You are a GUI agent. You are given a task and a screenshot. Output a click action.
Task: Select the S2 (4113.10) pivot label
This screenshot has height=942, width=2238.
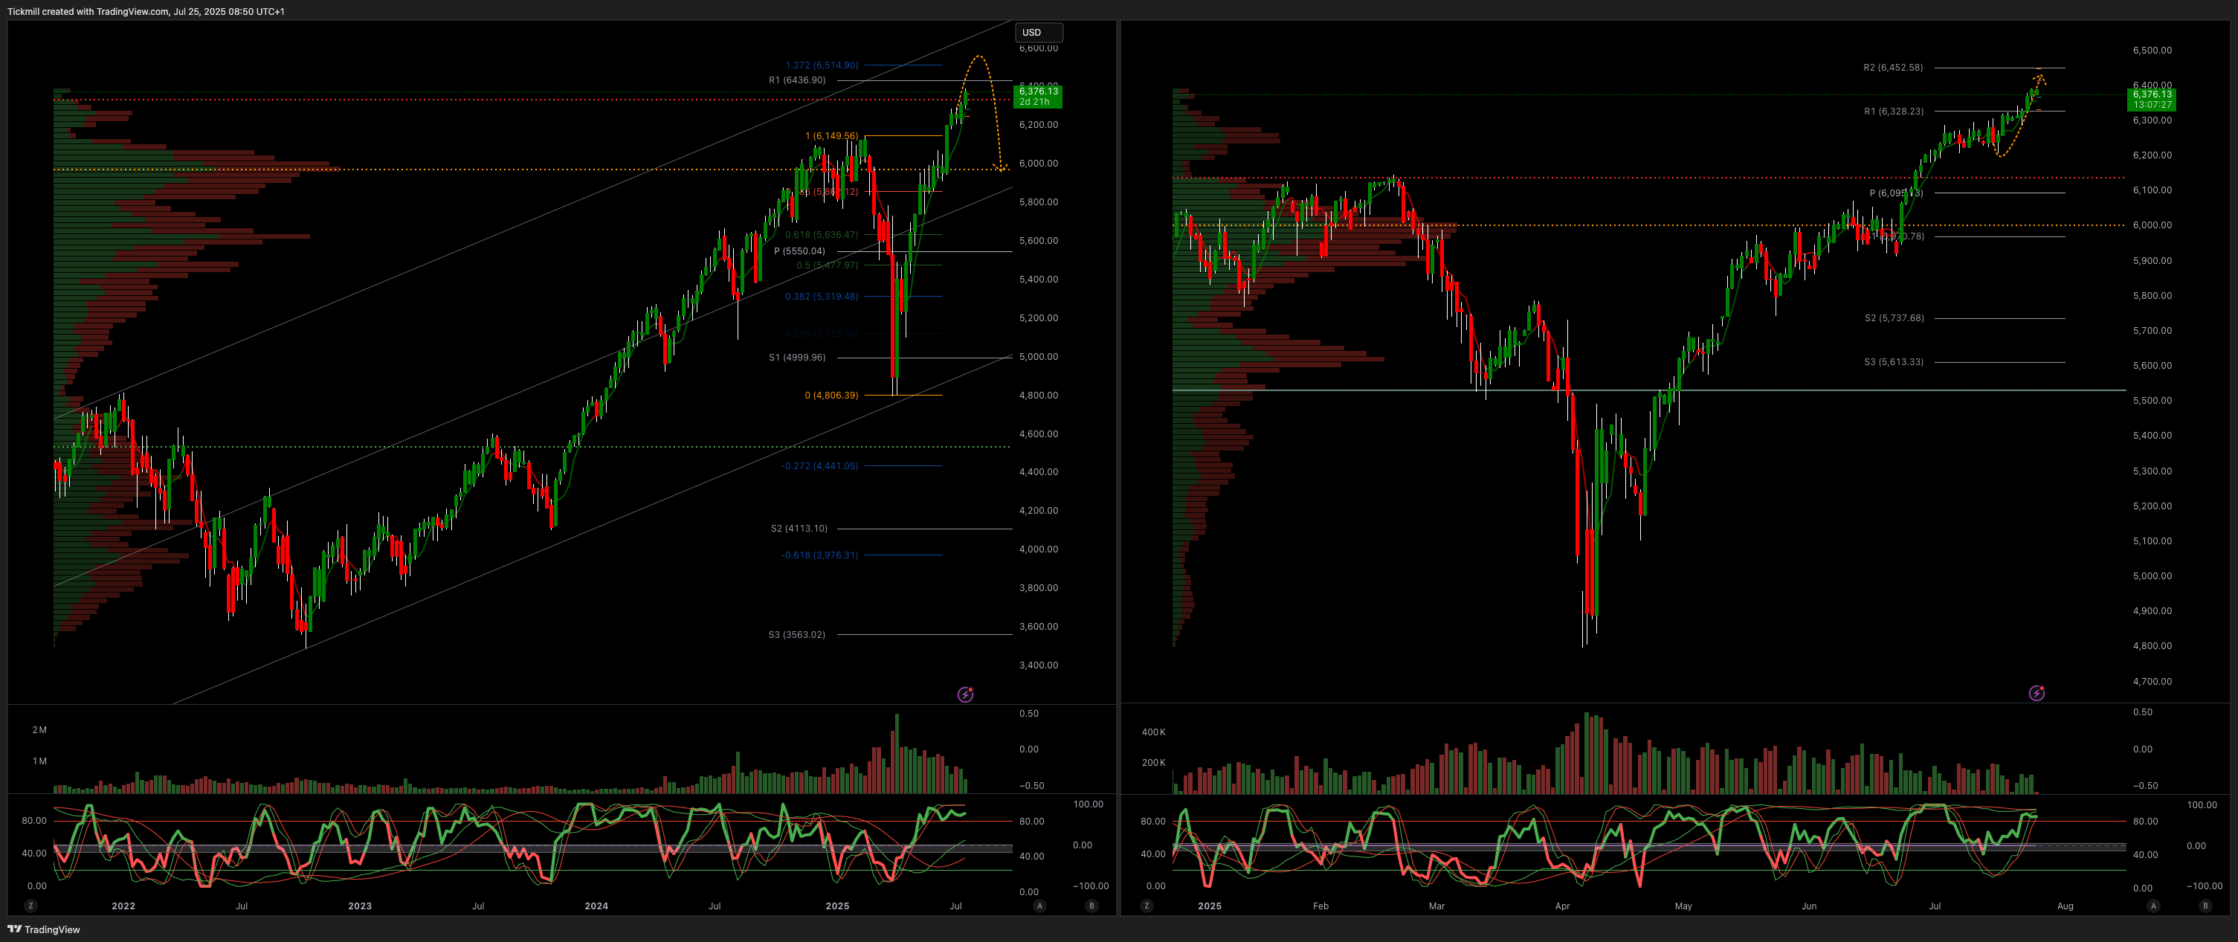pyautogui.click(x=799, y=529)
